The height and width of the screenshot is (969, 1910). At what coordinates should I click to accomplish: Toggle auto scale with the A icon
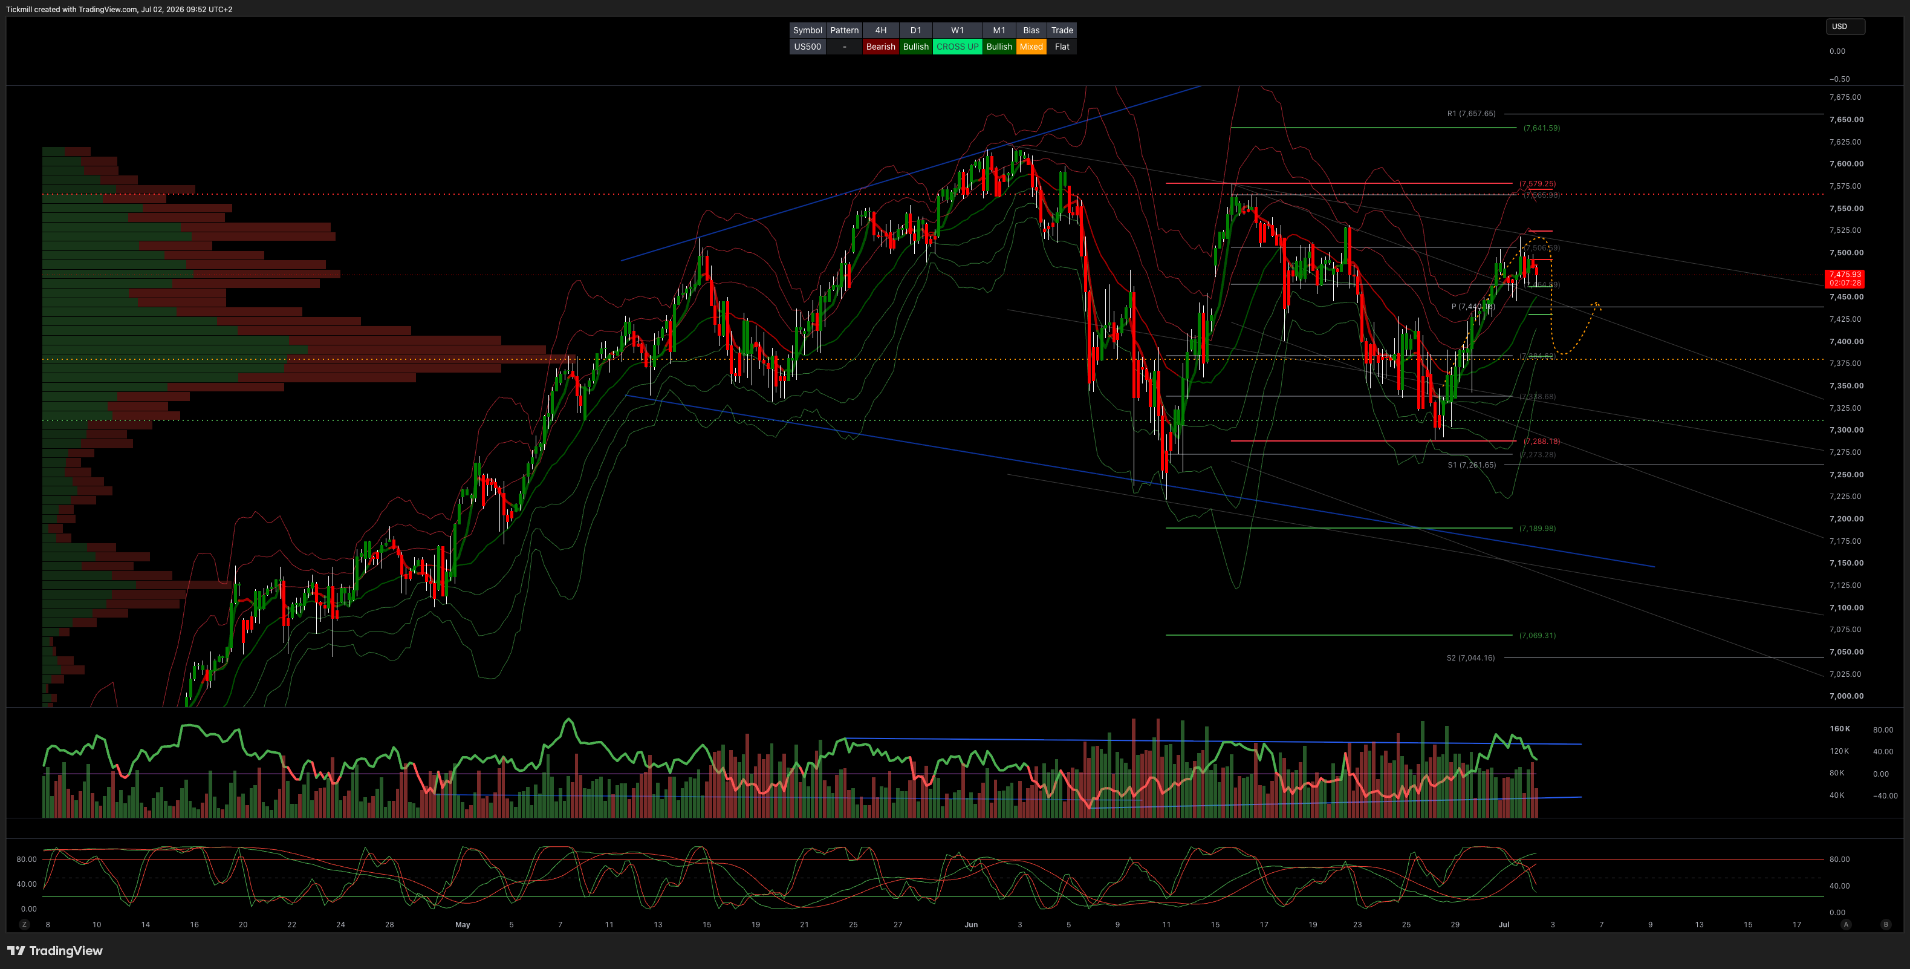click(1847, 924)
